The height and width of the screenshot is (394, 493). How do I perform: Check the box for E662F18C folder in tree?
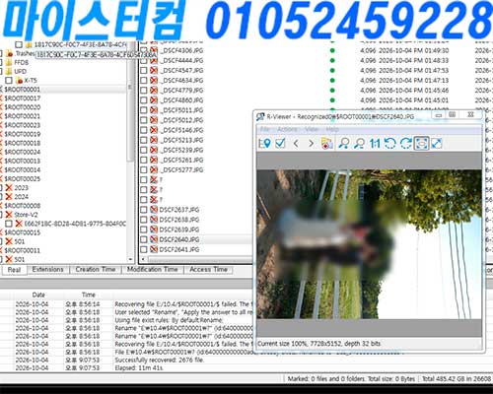9,224
